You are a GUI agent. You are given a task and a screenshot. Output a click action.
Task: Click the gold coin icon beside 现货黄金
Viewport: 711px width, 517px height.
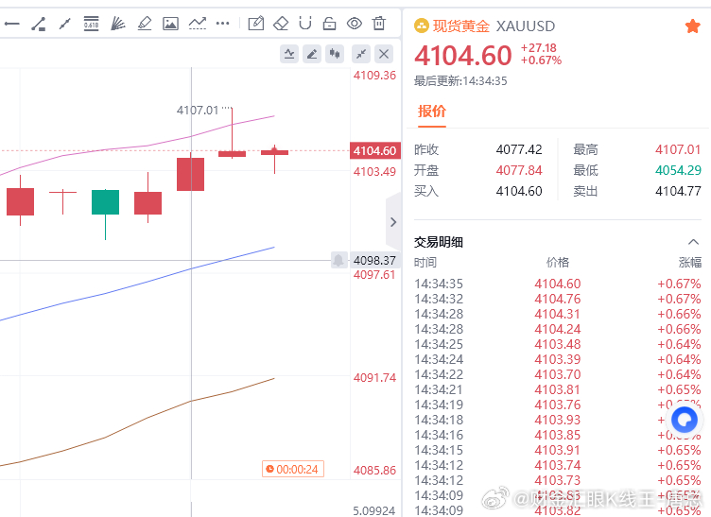pos(422,26)
